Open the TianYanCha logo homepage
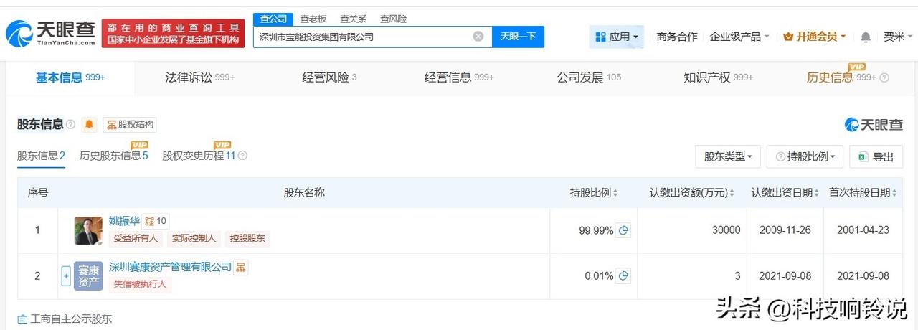 (50, 32)
